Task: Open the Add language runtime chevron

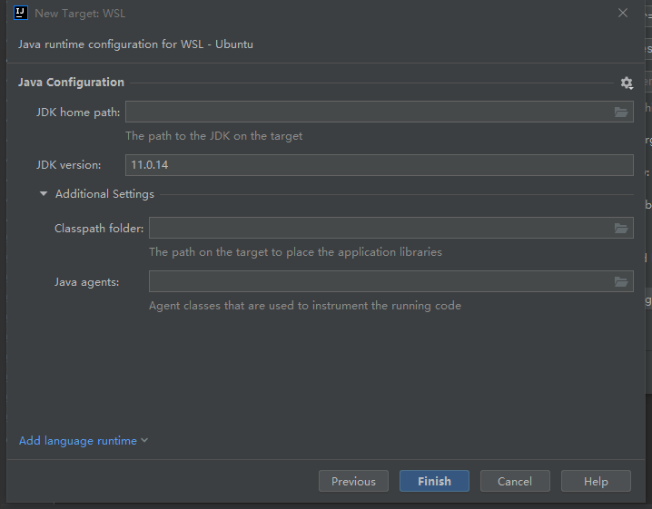Action: pyautogui.click(x=144, y=441)
